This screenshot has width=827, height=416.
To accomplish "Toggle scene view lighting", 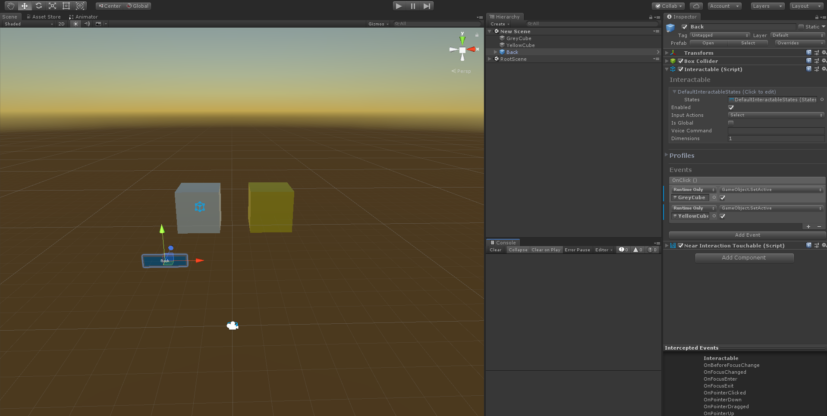I will [75, 24].
